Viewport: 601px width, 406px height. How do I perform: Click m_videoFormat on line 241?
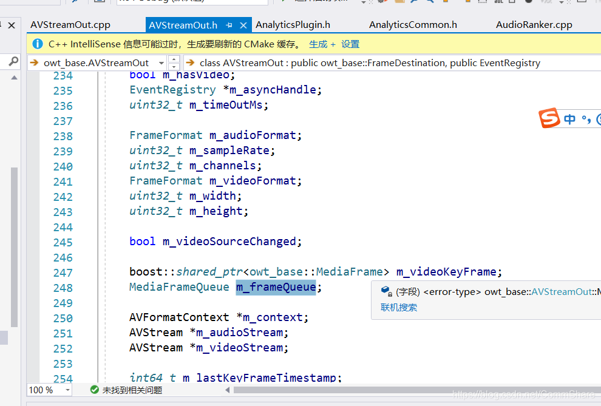point(253,181)
